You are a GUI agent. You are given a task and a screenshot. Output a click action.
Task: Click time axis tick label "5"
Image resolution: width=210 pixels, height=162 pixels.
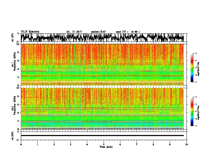[x=104, y=145]
